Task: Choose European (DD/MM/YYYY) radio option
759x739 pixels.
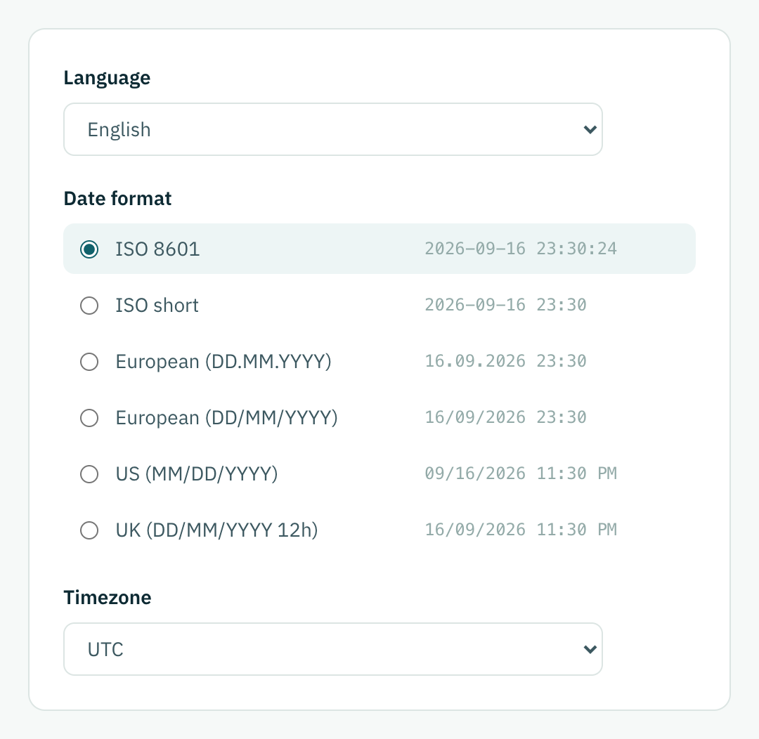Action: click(89, 418)
